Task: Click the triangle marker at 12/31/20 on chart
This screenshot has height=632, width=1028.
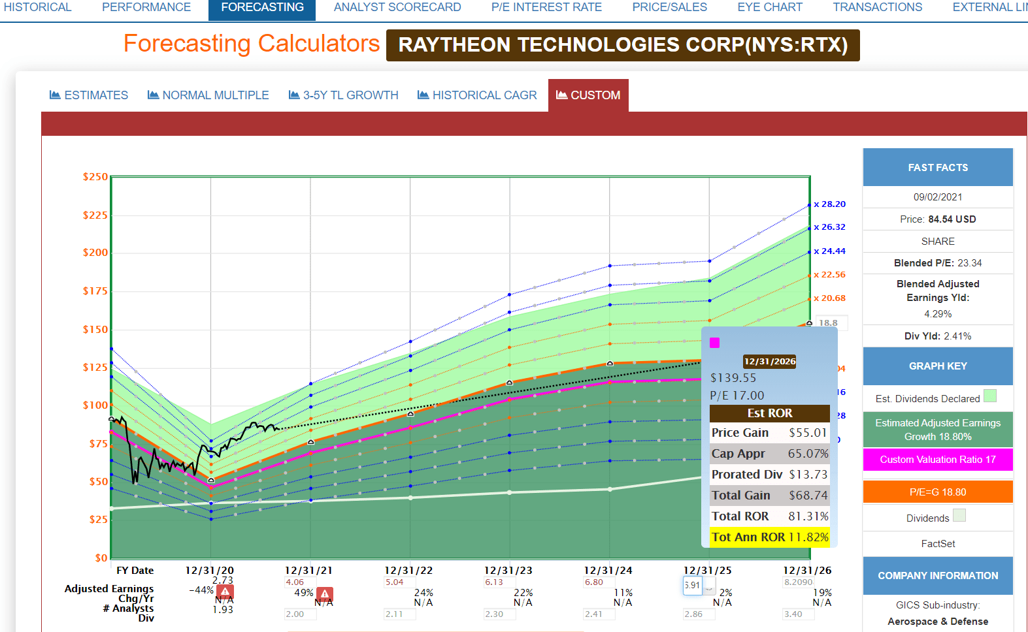Action: [210, 480]
